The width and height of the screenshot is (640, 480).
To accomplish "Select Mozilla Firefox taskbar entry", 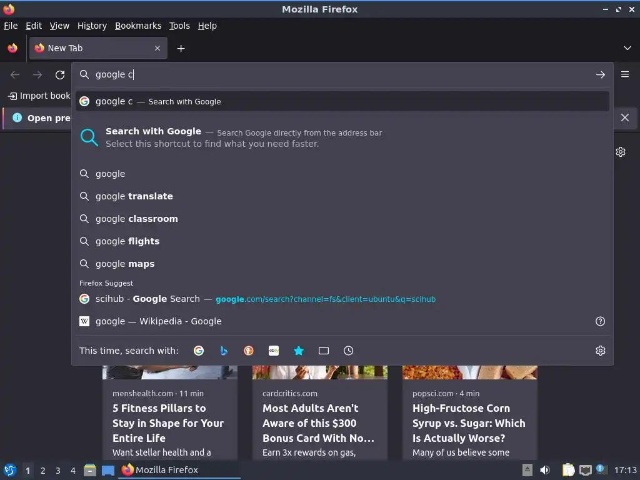I will click(x=179, y=470).
